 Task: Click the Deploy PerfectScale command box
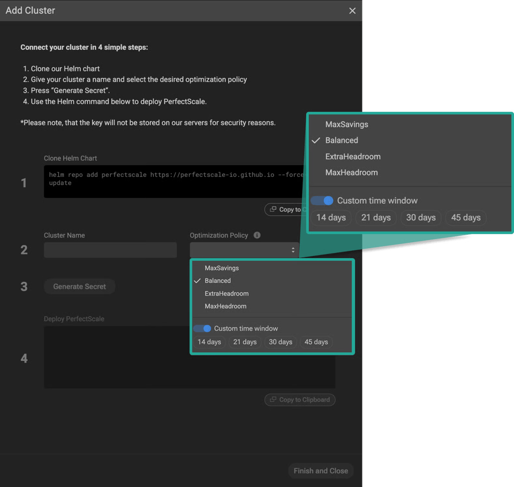[x=190, y=357]
